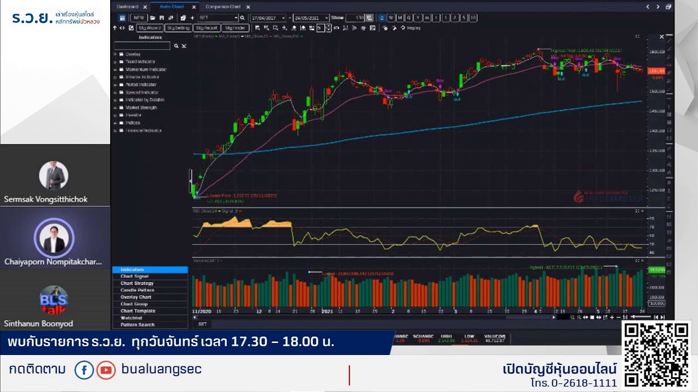Click the Indicators search input field

(x=143, y=46)
